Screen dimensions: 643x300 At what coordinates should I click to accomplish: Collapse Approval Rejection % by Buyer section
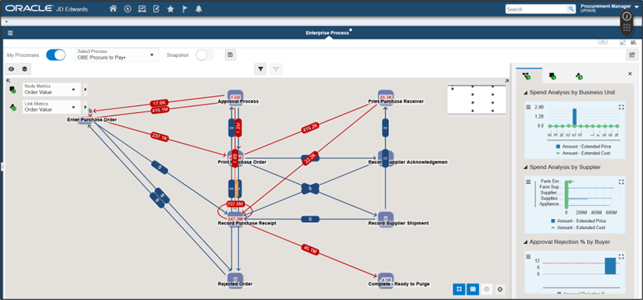(x=526, y=242)
